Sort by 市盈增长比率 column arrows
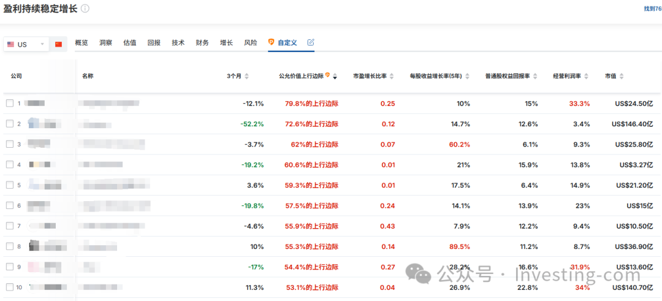 click(391, 77)
